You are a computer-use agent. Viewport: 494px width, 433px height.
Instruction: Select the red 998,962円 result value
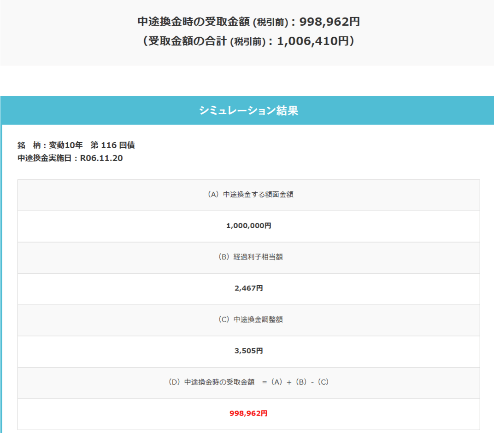coord(248,413)
